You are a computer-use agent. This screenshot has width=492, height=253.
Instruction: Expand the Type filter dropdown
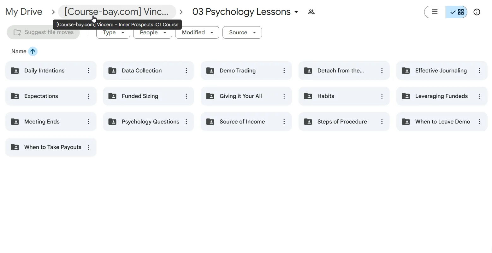coord(113,32)
